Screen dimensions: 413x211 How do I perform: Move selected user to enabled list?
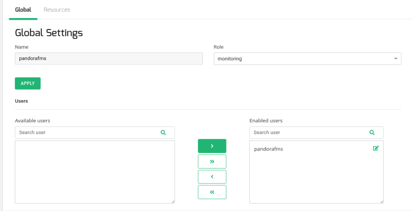coord(212,146)
